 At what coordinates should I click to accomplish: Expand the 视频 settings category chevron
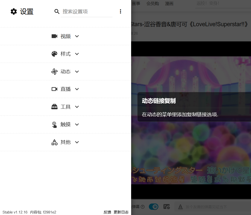point(77,36)
